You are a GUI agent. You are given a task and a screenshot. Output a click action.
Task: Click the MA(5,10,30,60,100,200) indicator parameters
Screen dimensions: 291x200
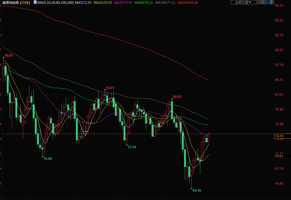tap(55, 2)
